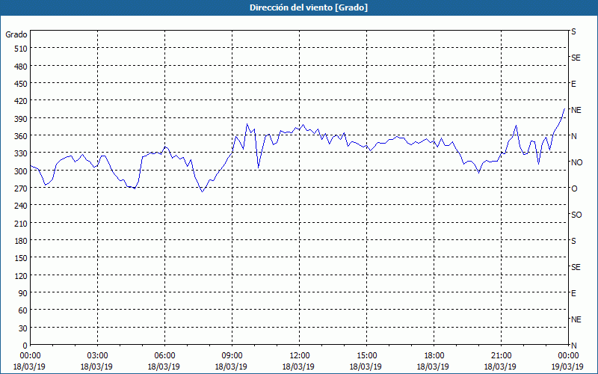This screenshot has width=598, height=374.
Task: Select the 06:00 time label
Action: coord(164,356)
